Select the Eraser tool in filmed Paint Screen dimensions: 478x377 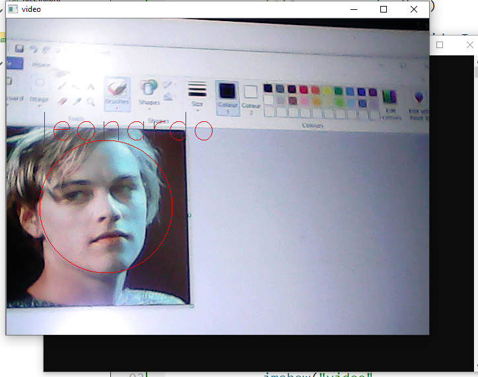[62, 101]
